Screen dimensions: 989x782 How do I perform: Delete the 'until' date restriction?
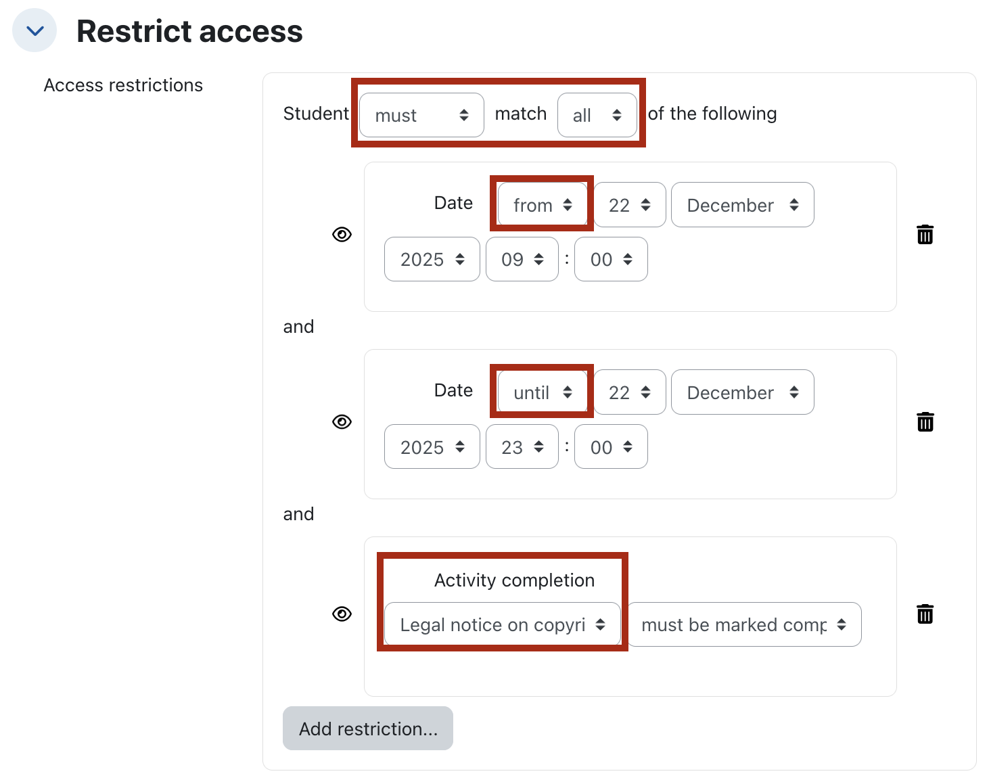click(x=925, y=422)
